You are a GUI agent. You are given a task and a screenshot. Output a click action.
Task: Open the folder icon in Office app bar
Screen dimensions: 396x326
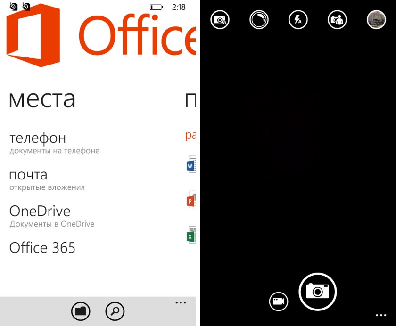(x=81, y=311)
